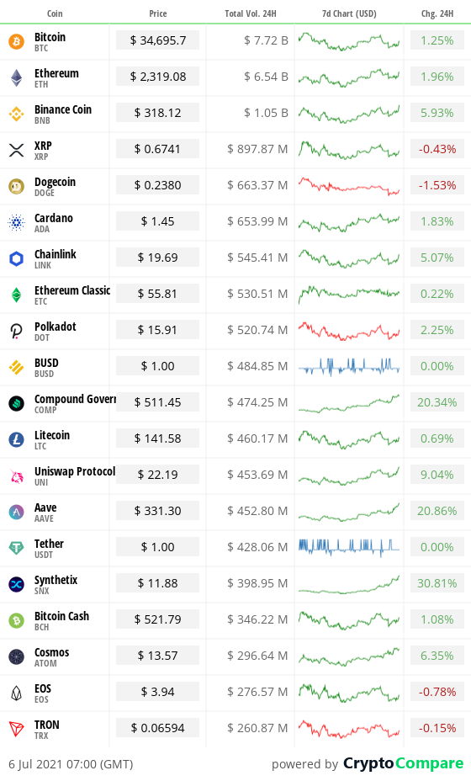
Task: Open the Litecoin name link
Action: pos(52,435)
